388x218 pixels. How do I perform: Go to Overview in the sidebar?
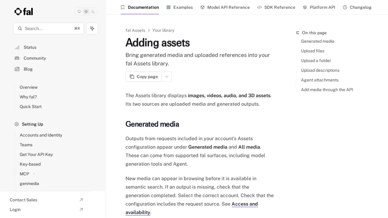(x=28, y=87)
